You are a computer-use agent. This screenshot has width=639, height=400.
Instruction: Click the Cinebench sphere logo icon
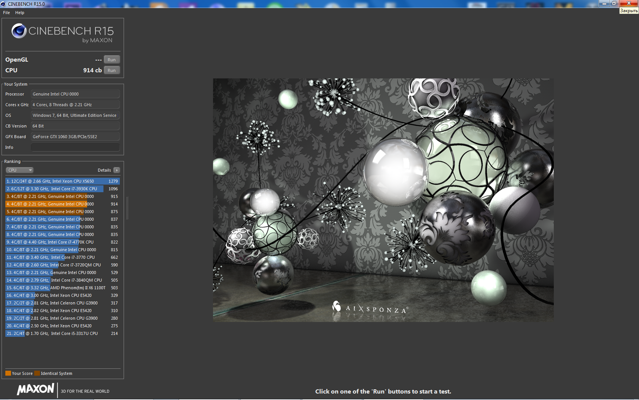(19, 31)
